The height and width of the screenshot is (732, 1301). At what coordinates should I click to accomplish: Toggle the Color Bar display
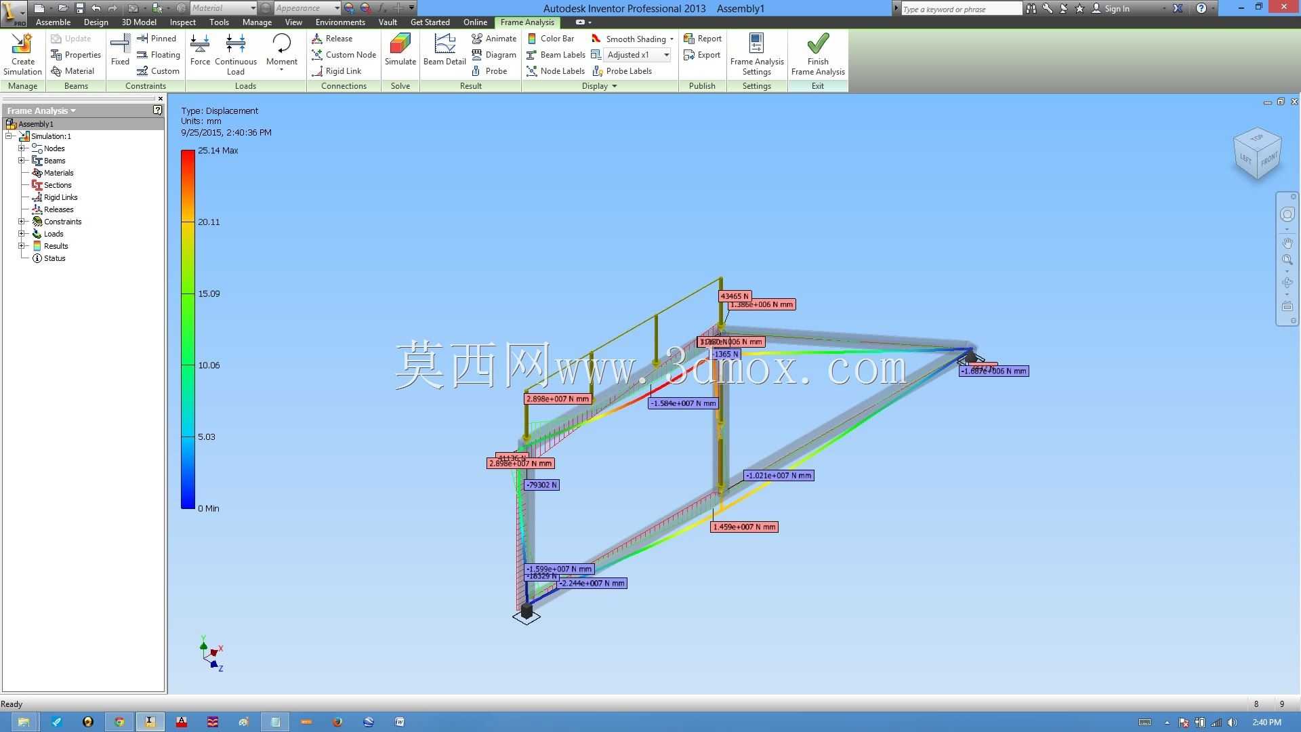click(550, 39)
